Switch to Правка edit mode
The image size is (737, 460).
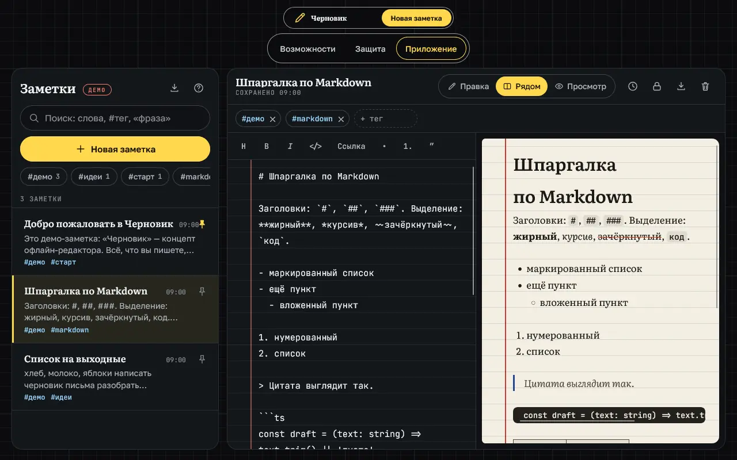pos(469,86)
